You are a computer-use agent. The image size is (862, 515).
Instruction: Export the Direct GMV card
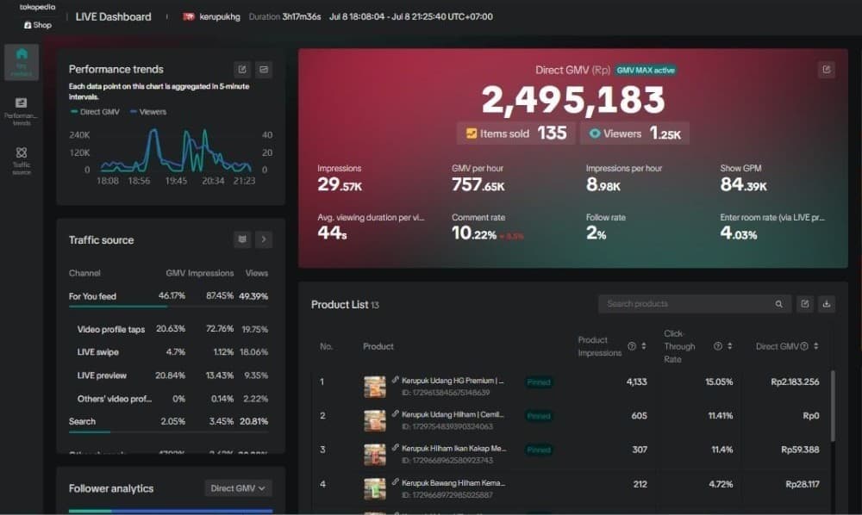pos(827,70)
